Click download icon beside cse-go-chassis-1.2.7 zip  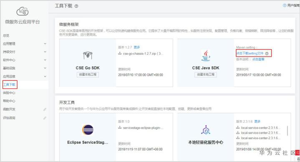click(120, 53)
